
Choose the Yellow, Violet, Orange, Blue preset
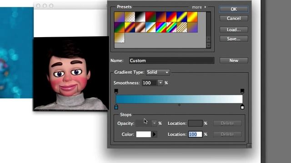pos(130,27)
